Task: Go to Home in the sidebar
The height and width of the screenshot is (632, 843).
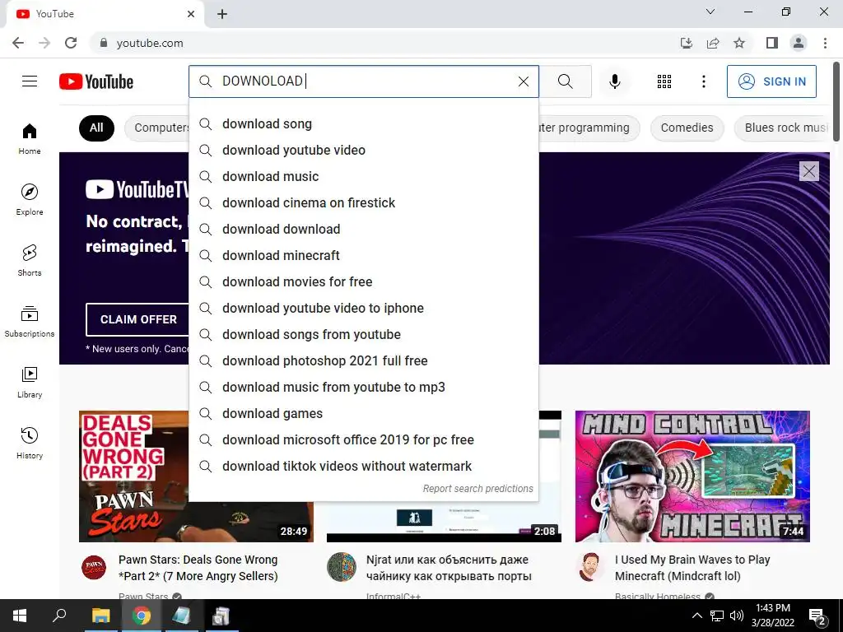Action: click(30, 138)
